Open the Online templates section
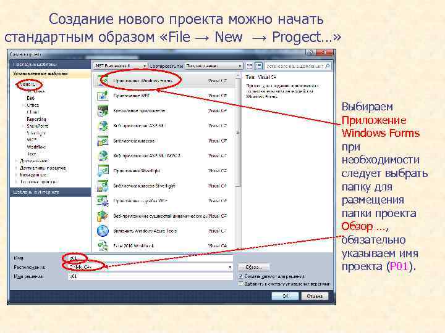 pos(50,192)
